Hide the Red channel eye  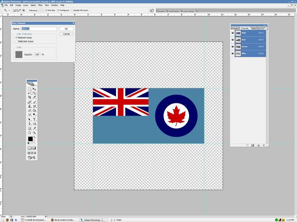[233, 40]
